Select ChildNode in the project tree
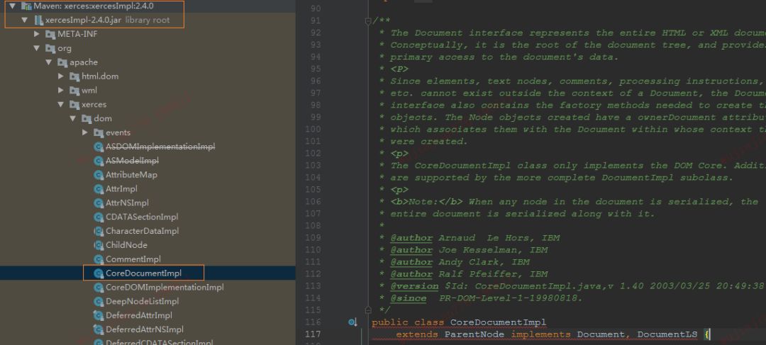This screenshot has width=766, height=345. click(126, 245)
